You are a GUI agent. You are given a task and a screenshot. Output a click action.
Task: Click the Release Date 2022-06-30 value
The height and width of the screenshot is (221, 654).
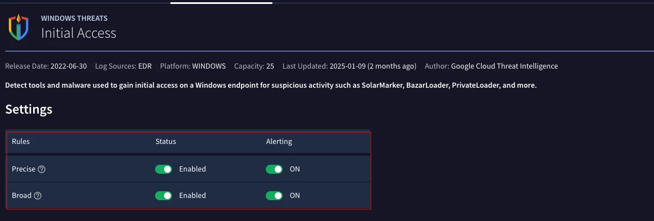[x=69, y=66]
